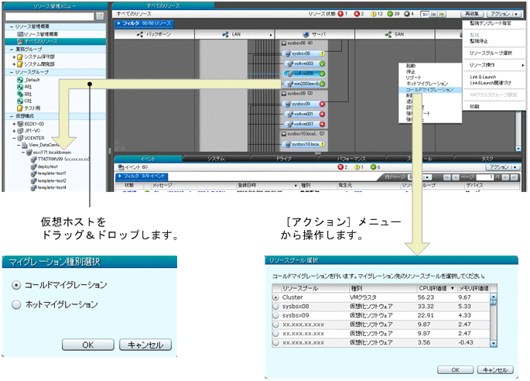Click OK in the migration type dialog
Viewport: 530px width, 381px height.
point(88,345)
